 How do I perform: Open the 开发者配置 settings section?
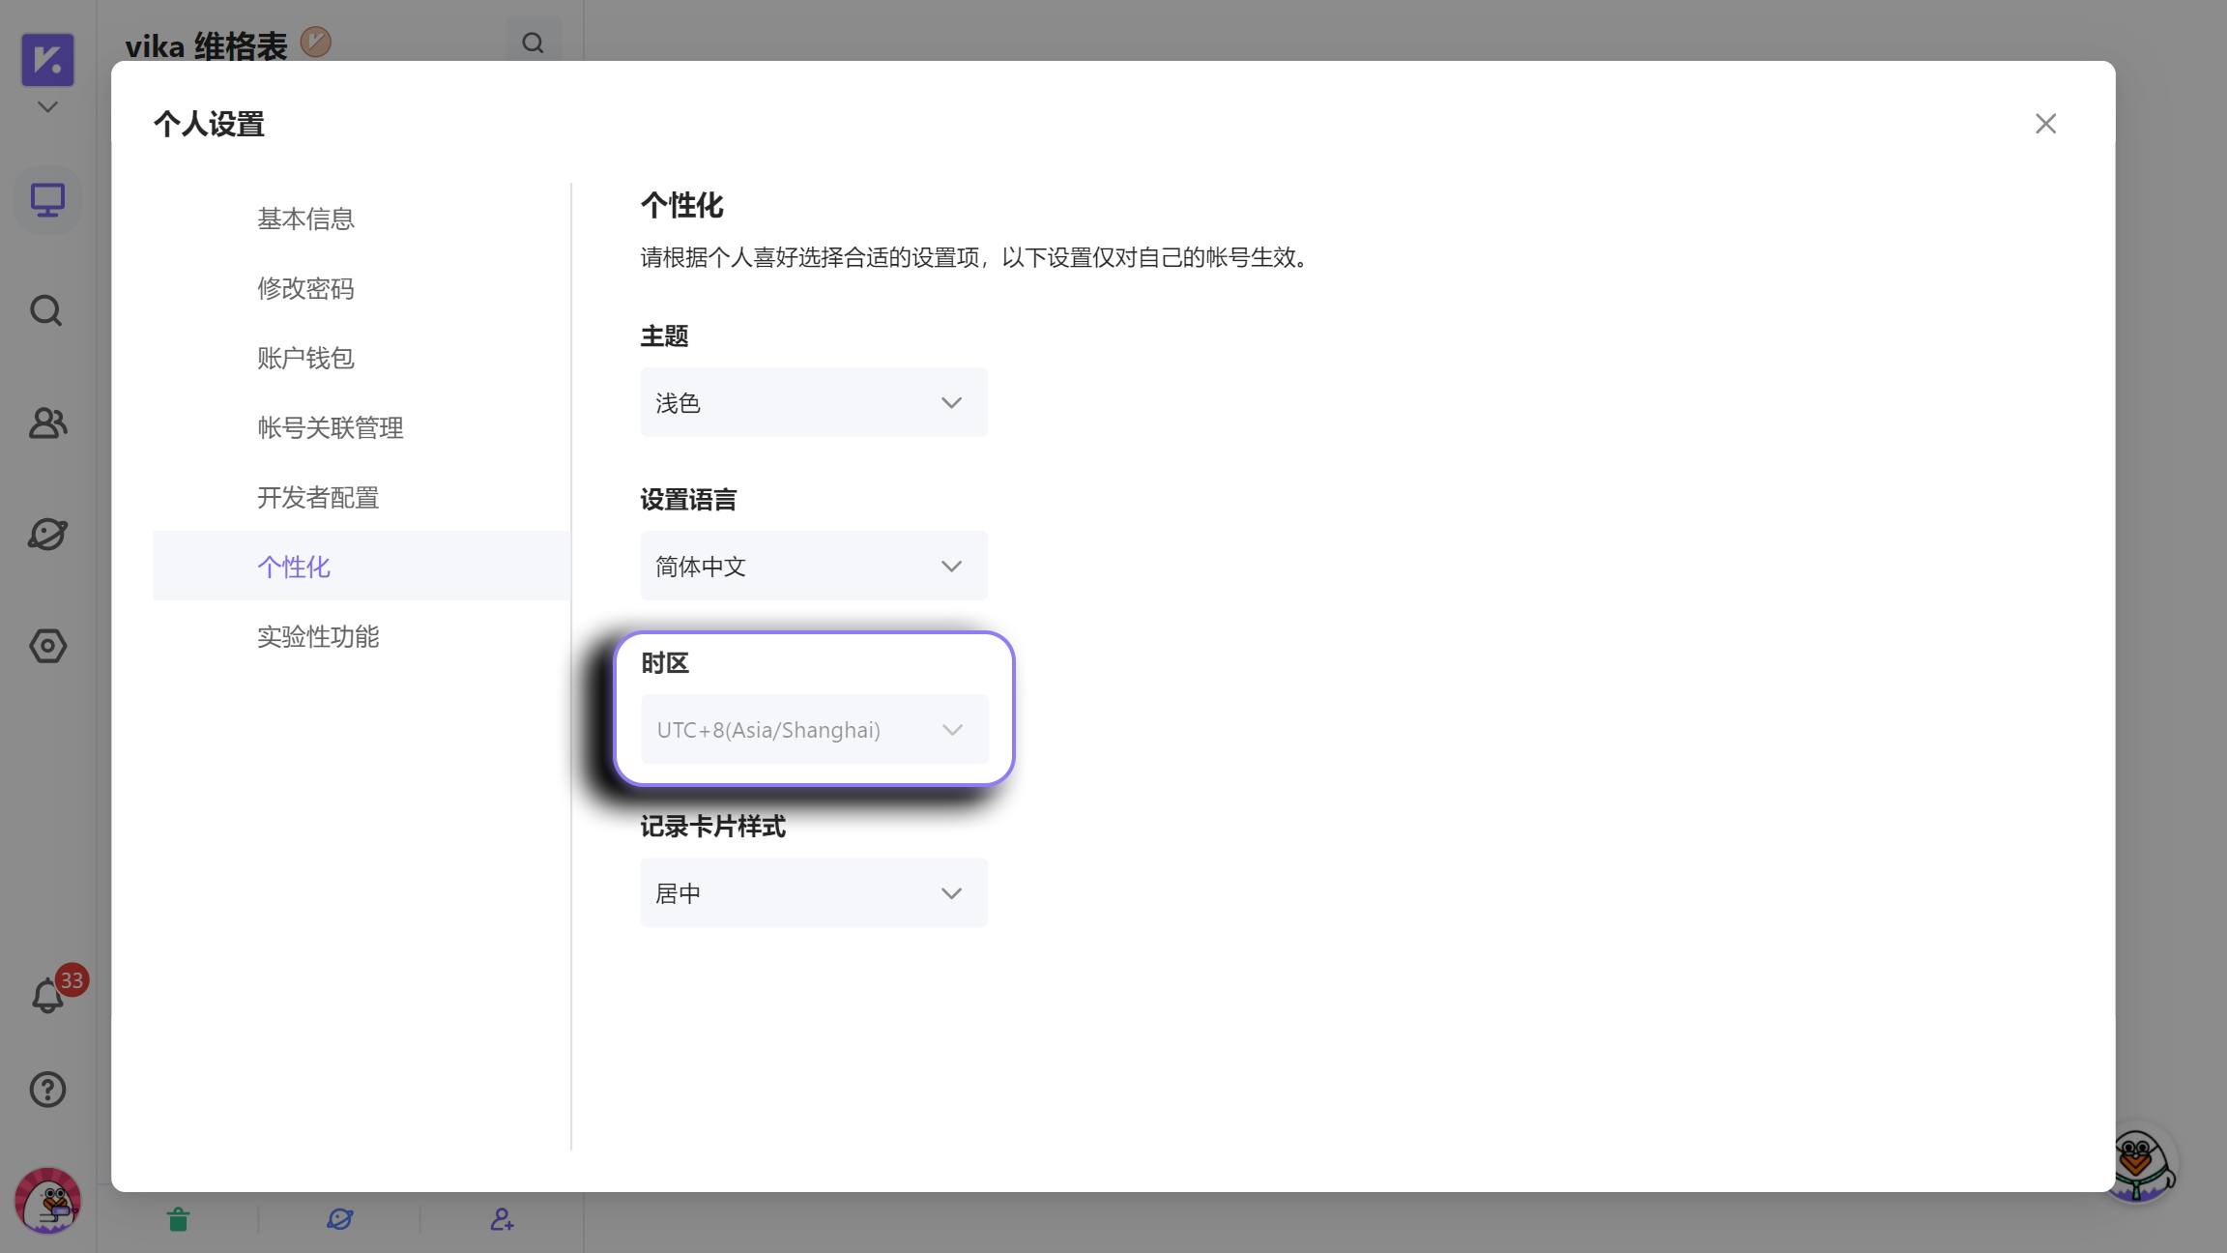point(317,496)
